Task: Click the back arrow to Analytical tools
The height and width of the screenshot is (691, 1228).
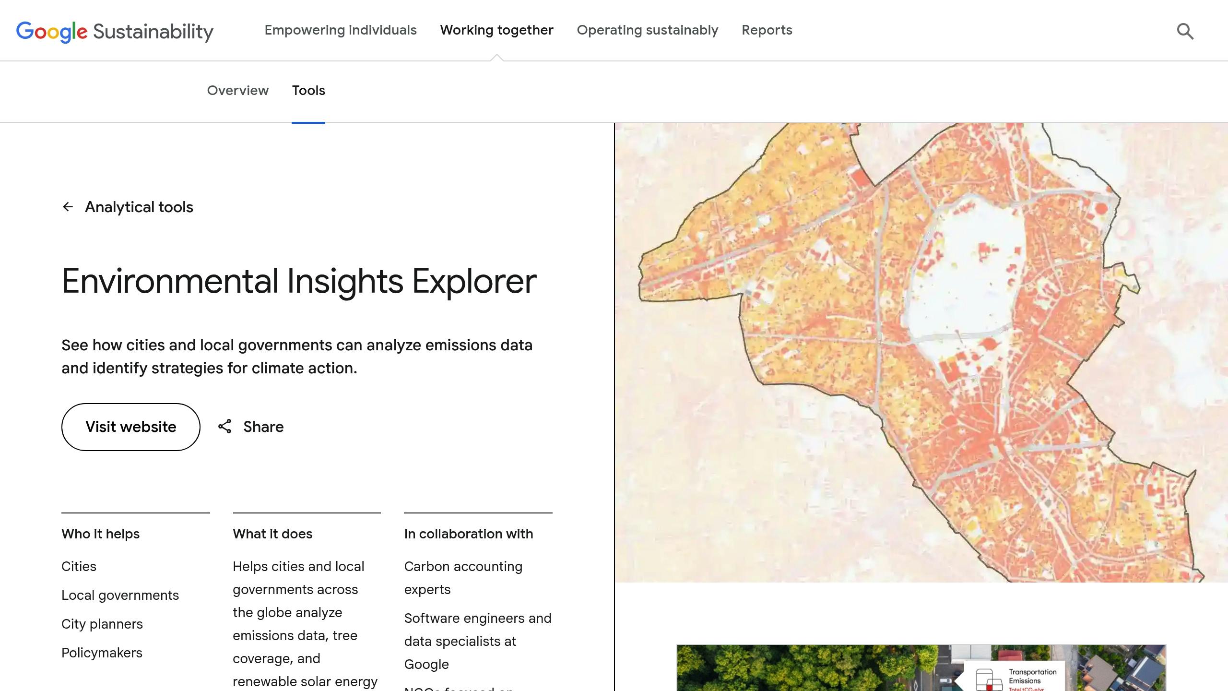Action: [x=68, y=207]
